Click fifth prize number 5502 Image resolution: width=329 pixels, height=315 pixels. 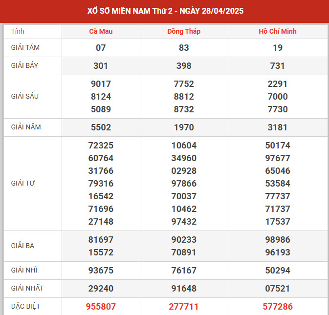pos(101,127)
